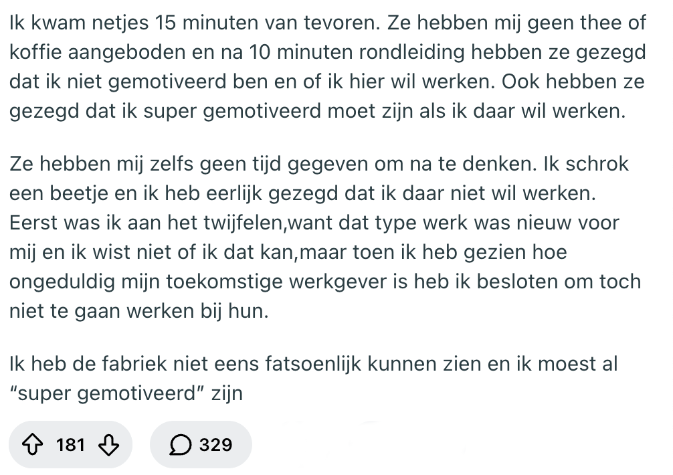Image resolution: width=673 pixels, height=475 pixels.
Task: Click the word "ongeduldig" in the second paragraph
Action: click(62, 282)
